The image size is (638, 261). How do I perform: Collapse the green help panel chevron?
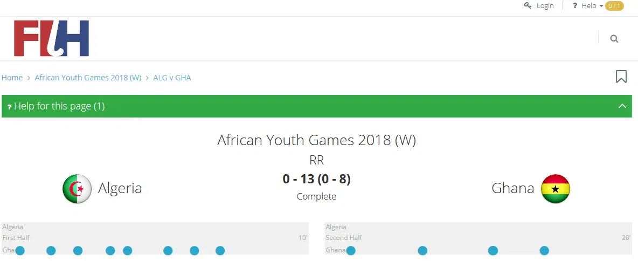click(622, 106)
